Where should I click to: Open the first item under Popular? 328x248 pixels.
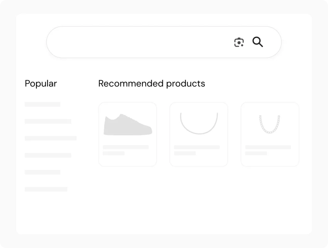[42, 104]
